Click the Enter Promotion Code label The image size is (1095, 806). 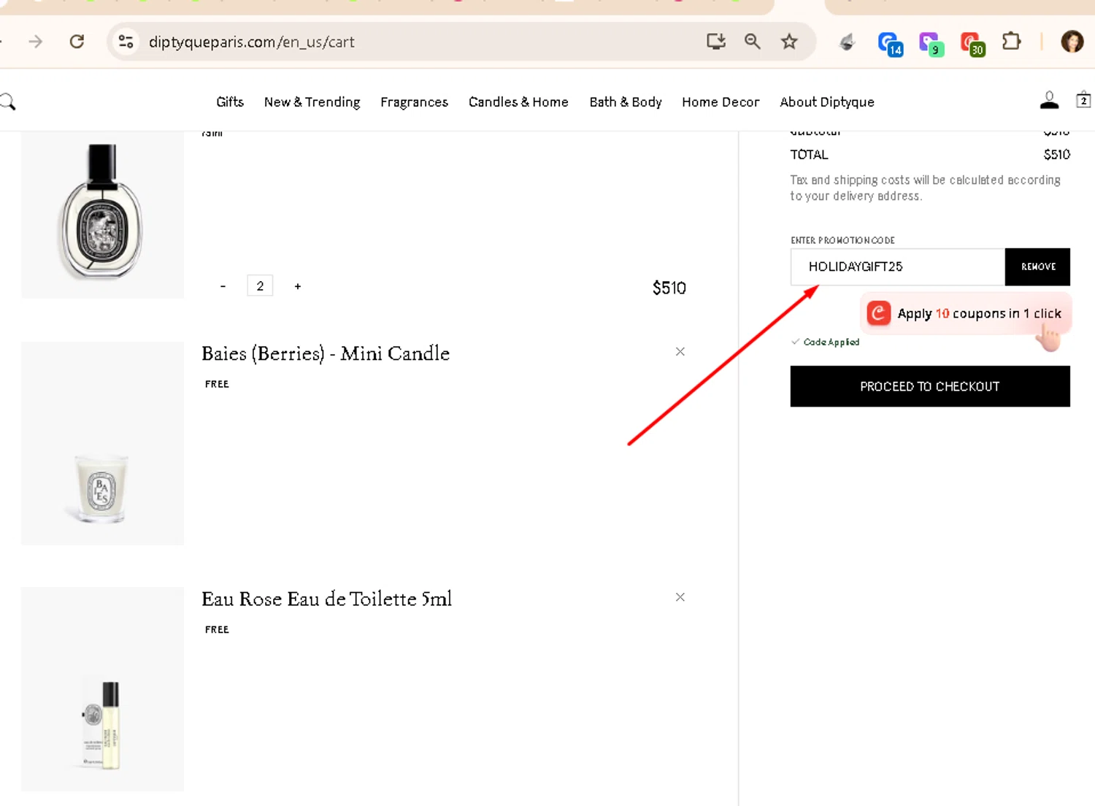842,240
